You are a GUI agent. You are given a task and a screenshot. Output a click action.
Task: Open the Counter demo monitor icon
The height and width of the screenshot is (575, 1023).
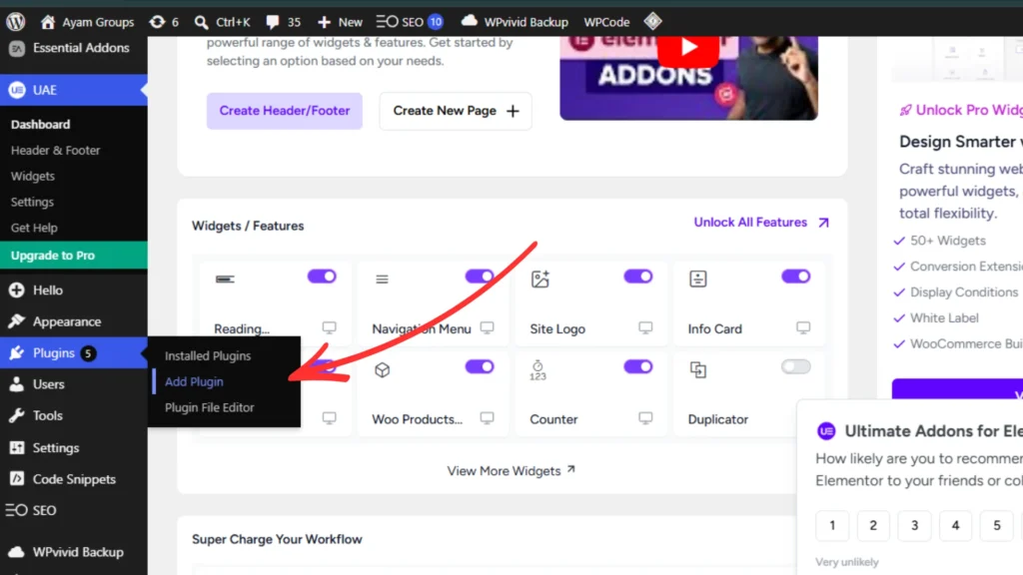click(x=645, y=418)
